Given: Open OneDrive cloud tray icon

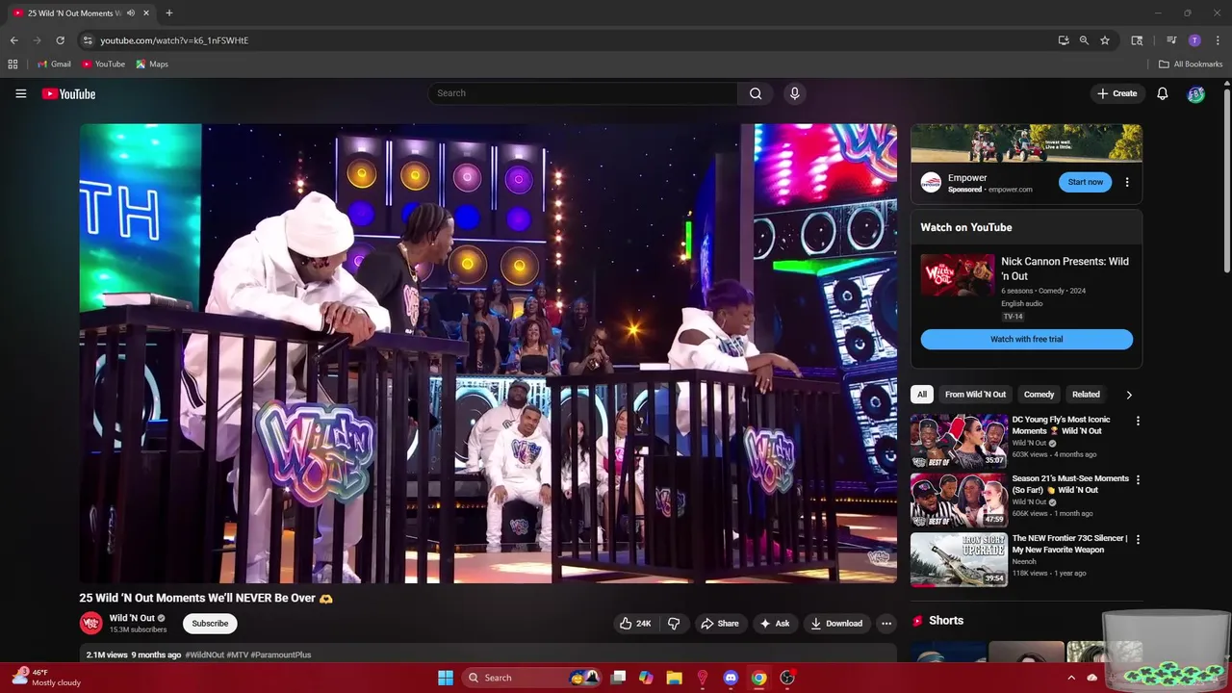Looking at the screenshot, I should point(1092,678).
